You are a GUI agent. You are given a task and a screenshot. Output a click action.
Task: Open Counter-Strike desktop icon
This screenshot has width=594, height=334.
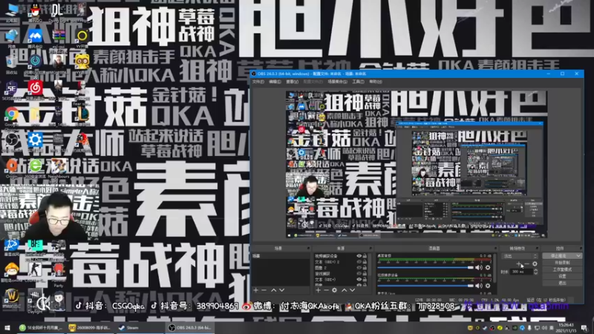pyautogui.click(x=35, y=272)
